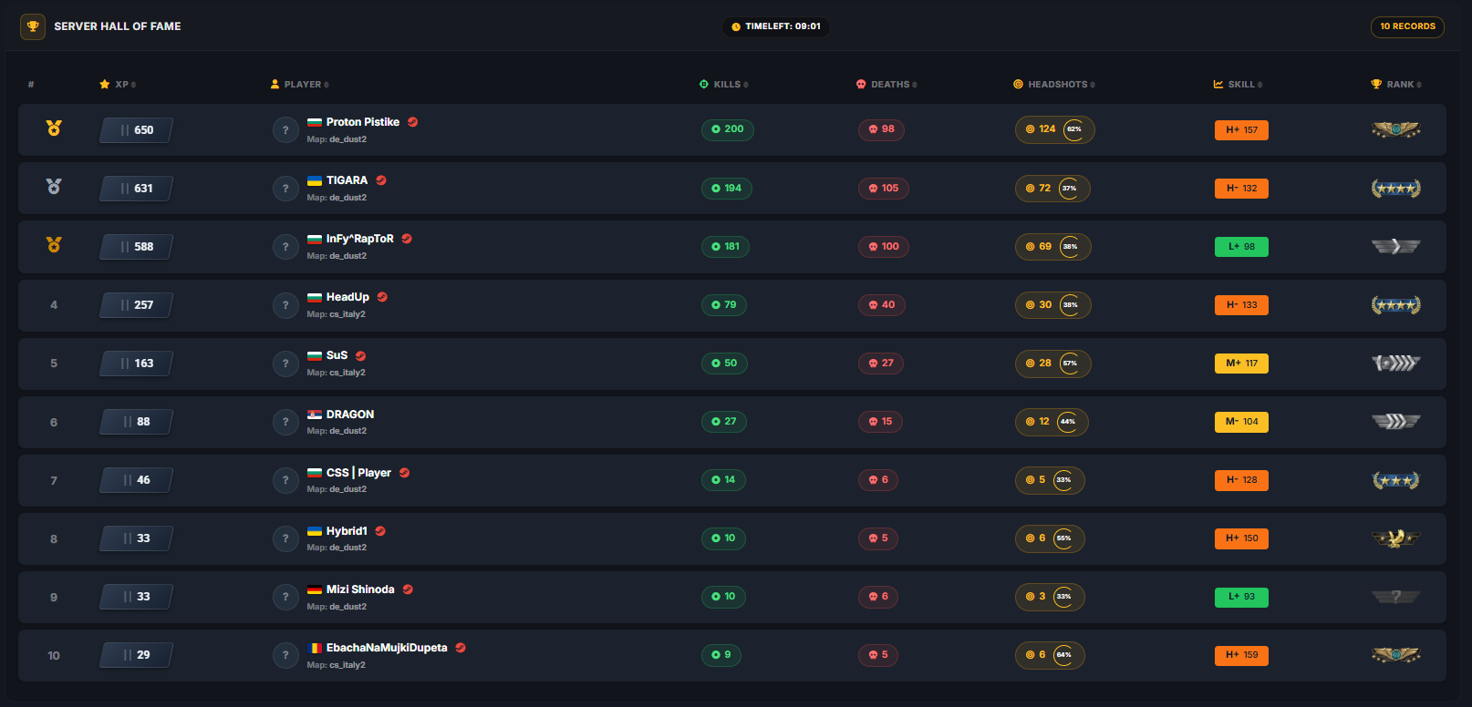Image resolution: width=1472 pixels, height=707 pixels.
Task: Click DRAGON's question-mark avatar
Action: click(285, 422)
